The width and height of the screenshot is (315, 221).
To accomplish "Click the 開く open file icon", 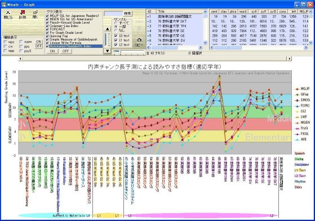I will tap(36, 12).
